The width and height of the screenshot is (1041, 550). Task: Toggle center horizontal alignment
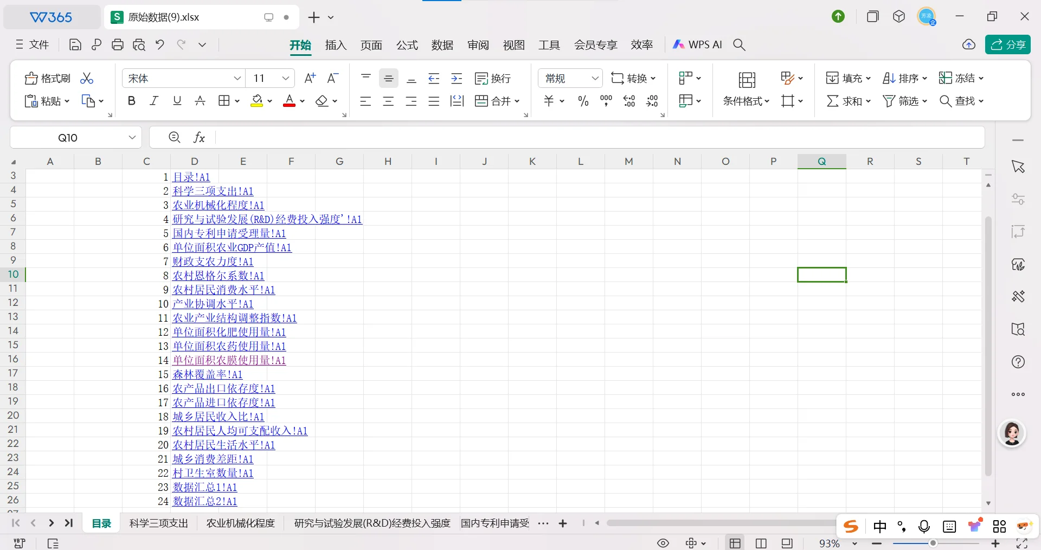click(x=388, y=101)
